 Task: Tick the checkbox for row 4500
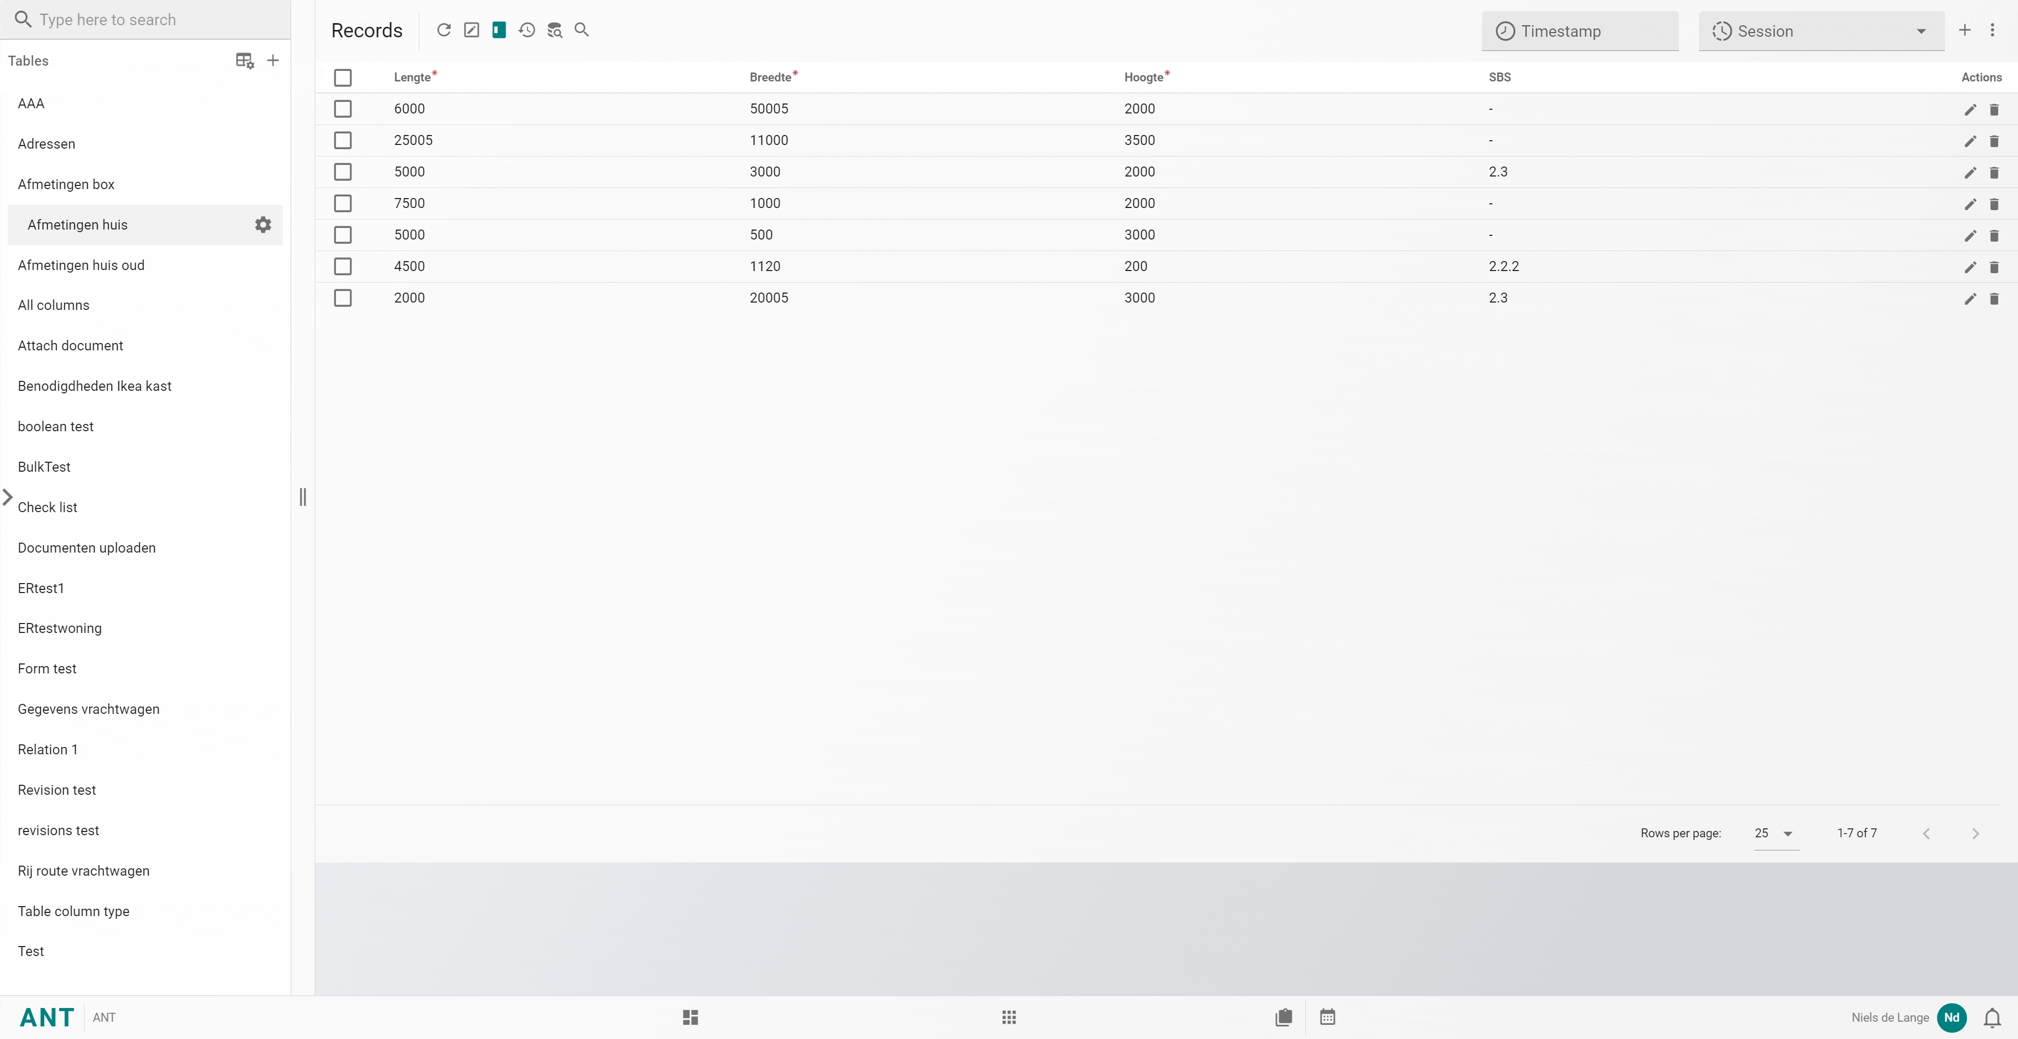pos(342,266)
